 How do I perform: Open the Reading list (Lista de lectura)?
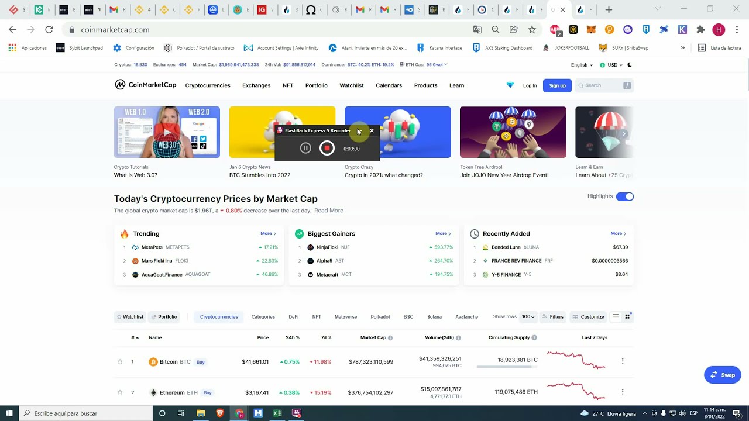coord(719,48)
